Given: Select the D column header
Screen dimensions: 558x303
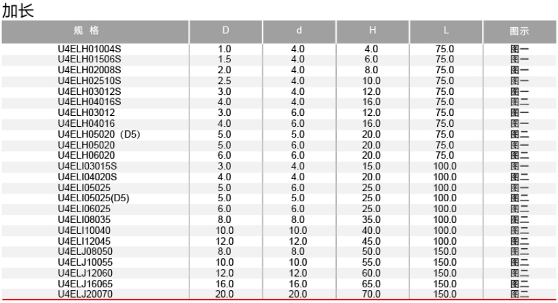Looking at the screenshot, I should pos(225,32).
